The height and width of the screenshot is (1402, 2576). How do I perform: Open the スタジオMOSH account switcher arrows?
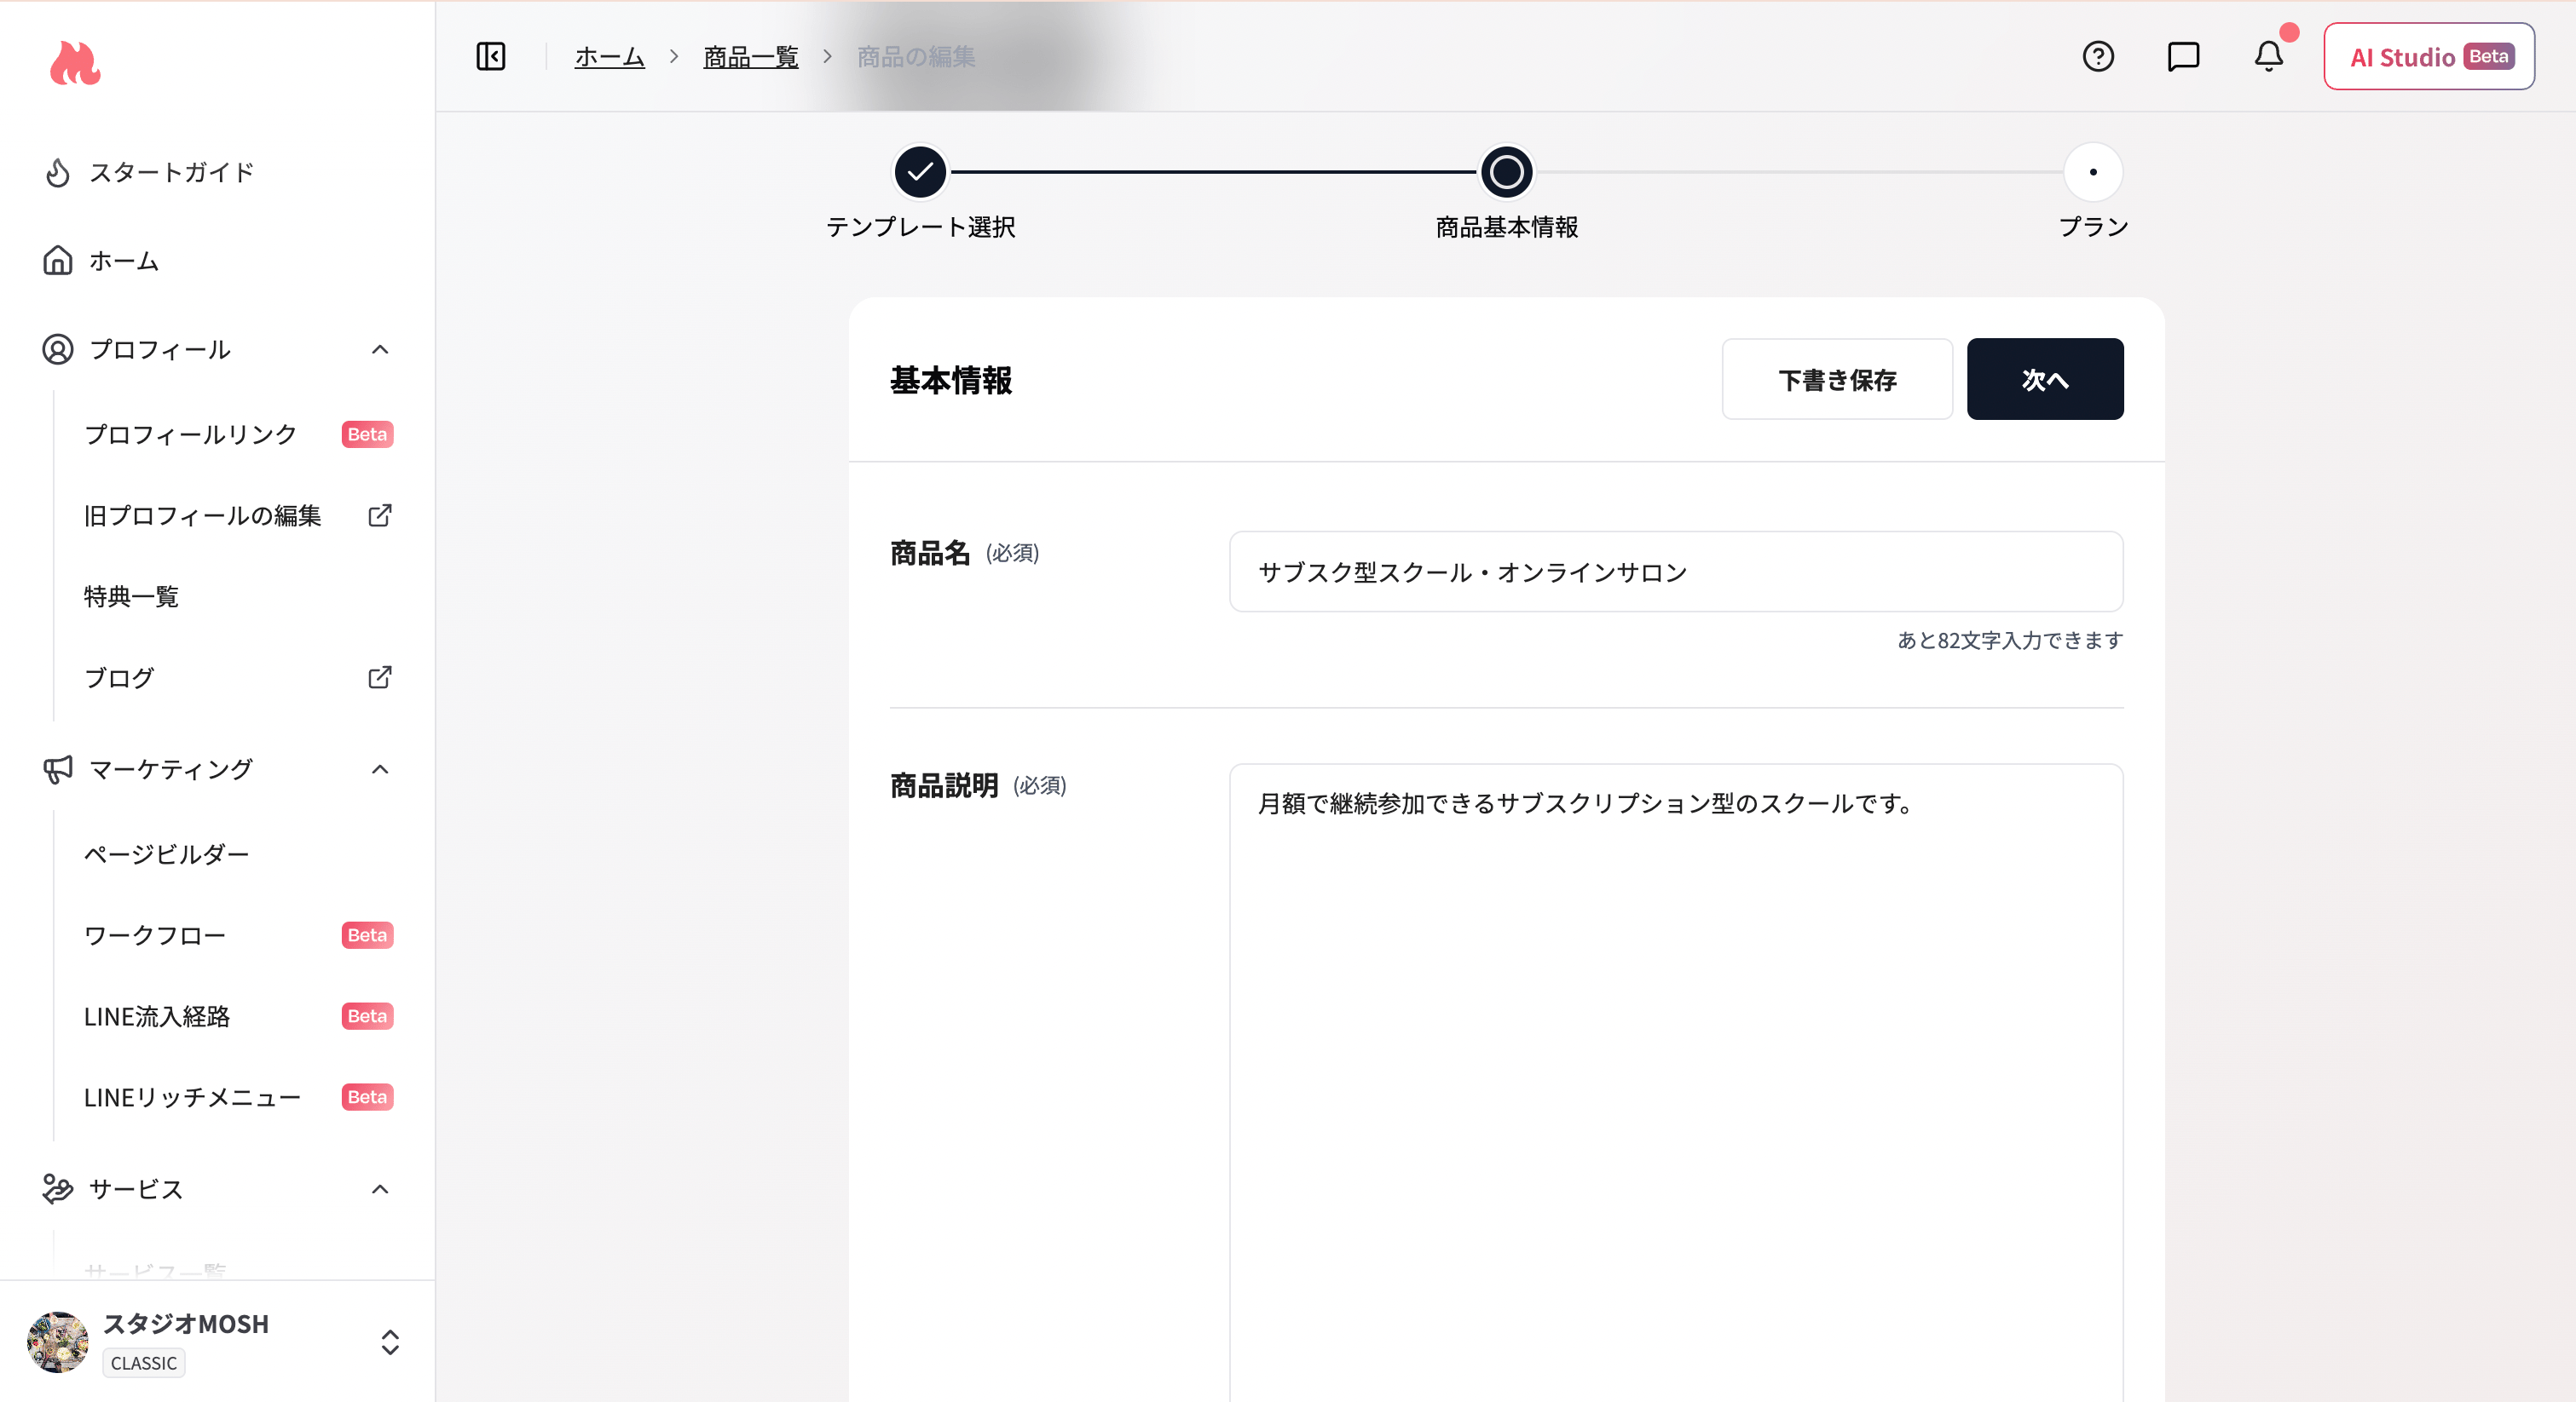[x=390, y=1342]
